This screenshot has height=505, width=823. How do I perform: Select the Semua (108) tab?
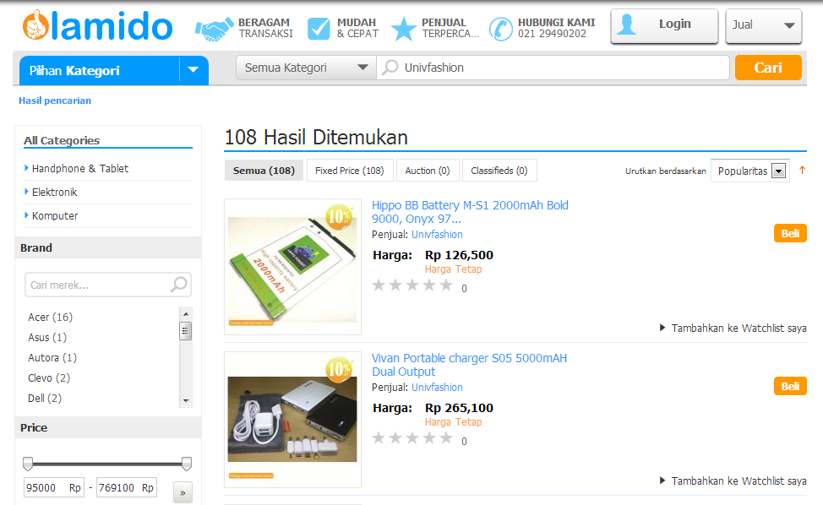(264, 171)
